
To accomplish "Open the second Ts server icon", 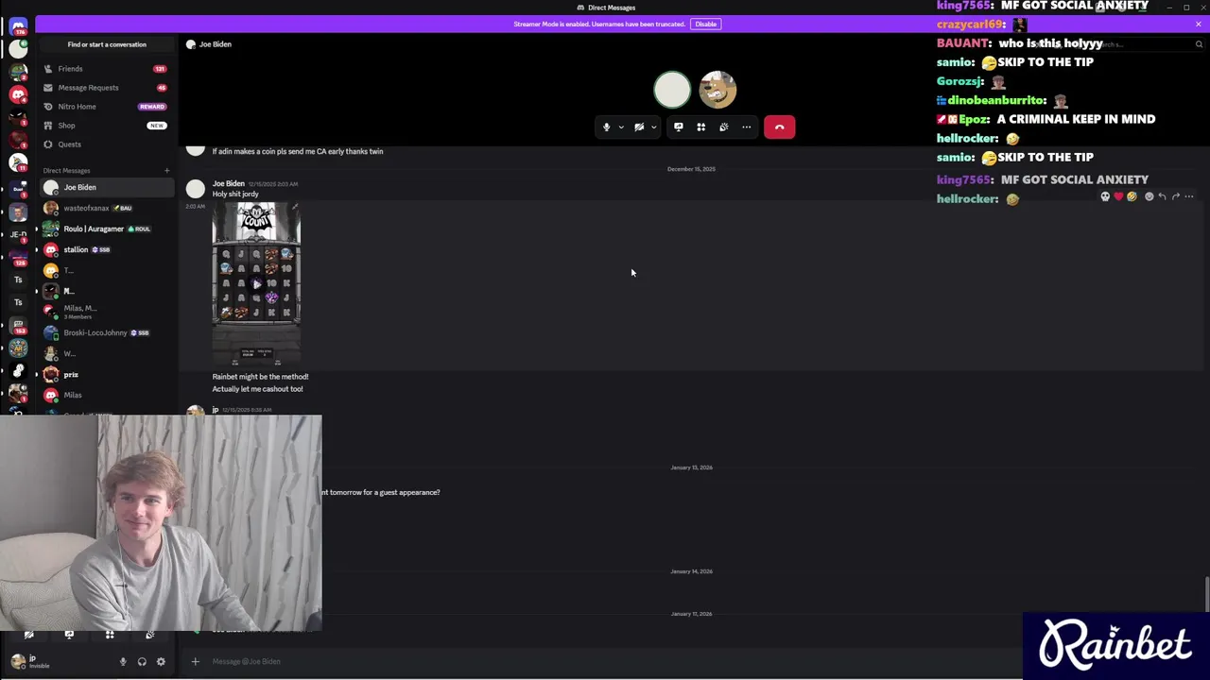I will pos(18,302).
